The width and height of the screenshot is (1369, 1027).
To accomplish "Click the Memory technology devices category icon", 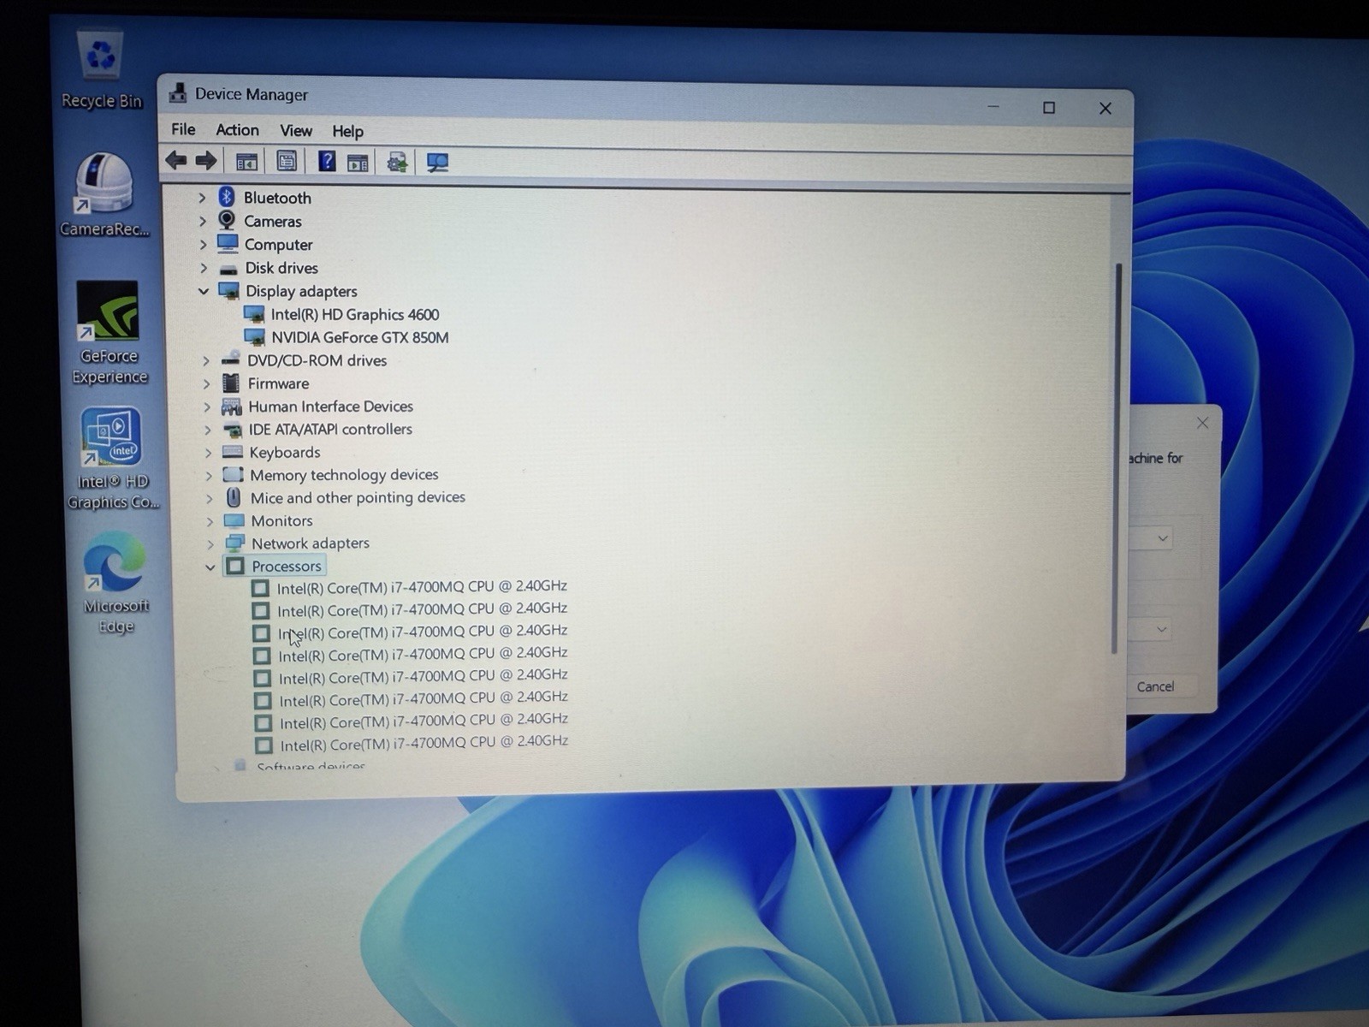I will [x=233, y=475].
